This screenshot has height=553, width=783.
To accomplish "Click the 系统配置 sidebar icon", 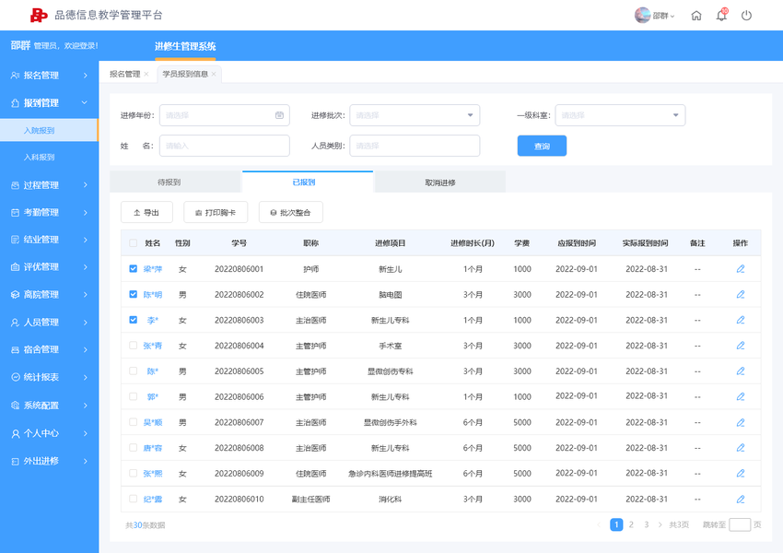I will coord(15,406).
